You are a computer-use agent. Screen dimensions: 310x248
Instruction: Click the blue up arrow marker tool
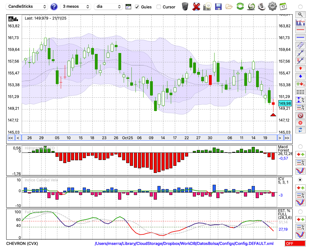[300, 76]
